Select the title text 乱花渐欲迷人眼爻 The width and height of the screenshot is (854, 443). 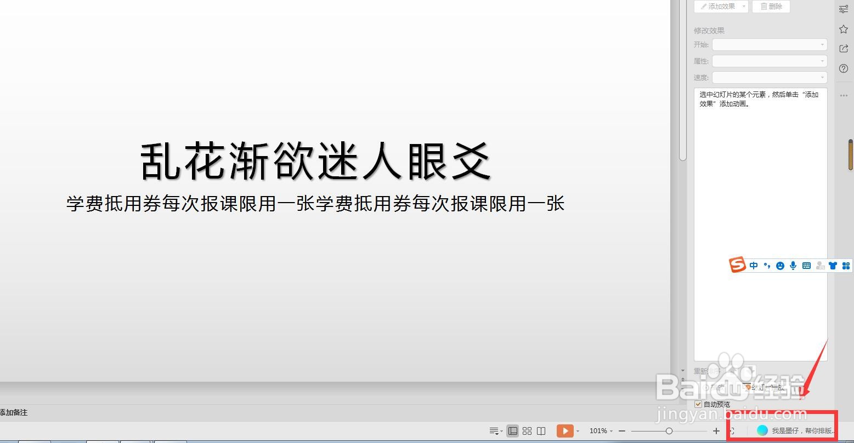pyautogui.click(x=315, y=161)
